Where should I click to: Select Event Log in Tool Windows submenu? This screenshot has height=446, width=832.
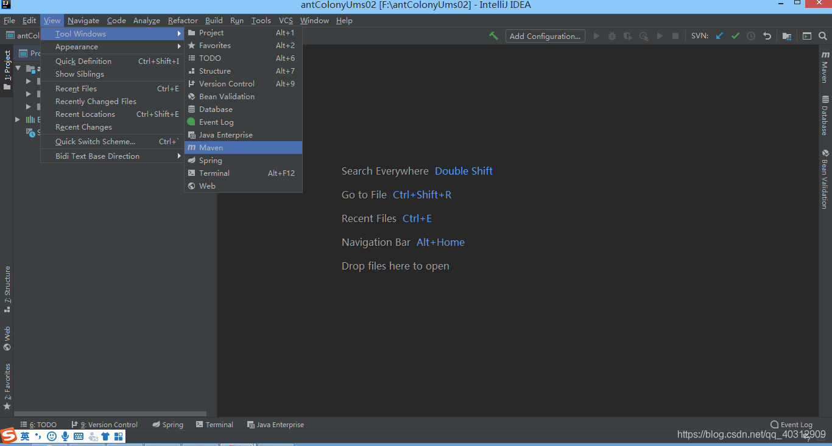[243, 122]
